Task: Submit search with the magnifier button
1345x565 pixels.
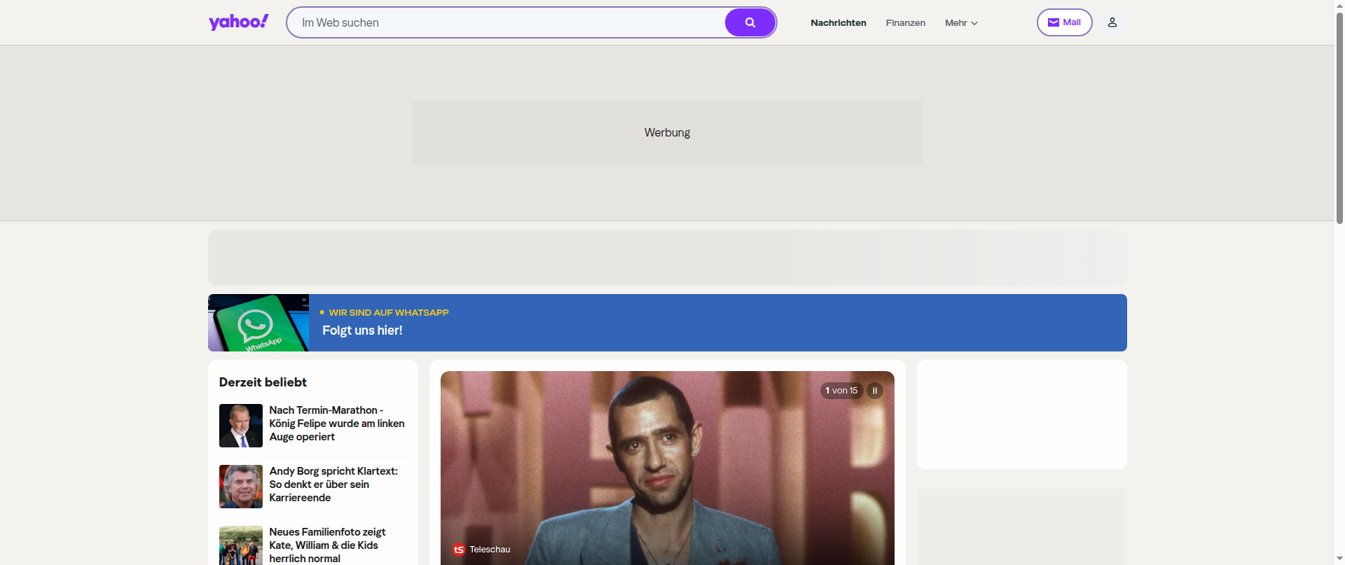Action: (750, 22)
